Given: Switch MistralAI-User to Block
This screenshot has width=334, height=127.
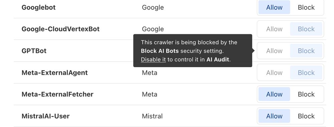Looking at the screenshot, I should pos(306,116).
